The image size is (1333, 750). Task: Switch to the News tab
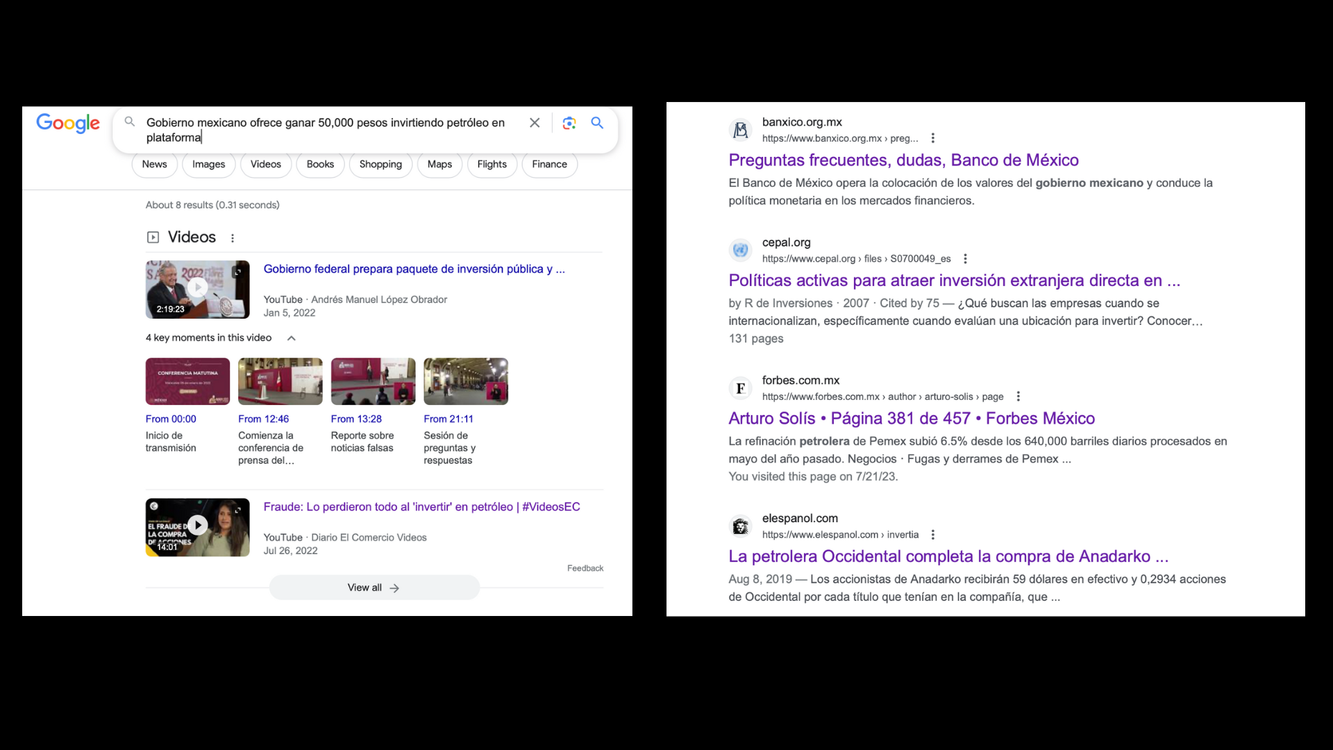click(155, 165)
